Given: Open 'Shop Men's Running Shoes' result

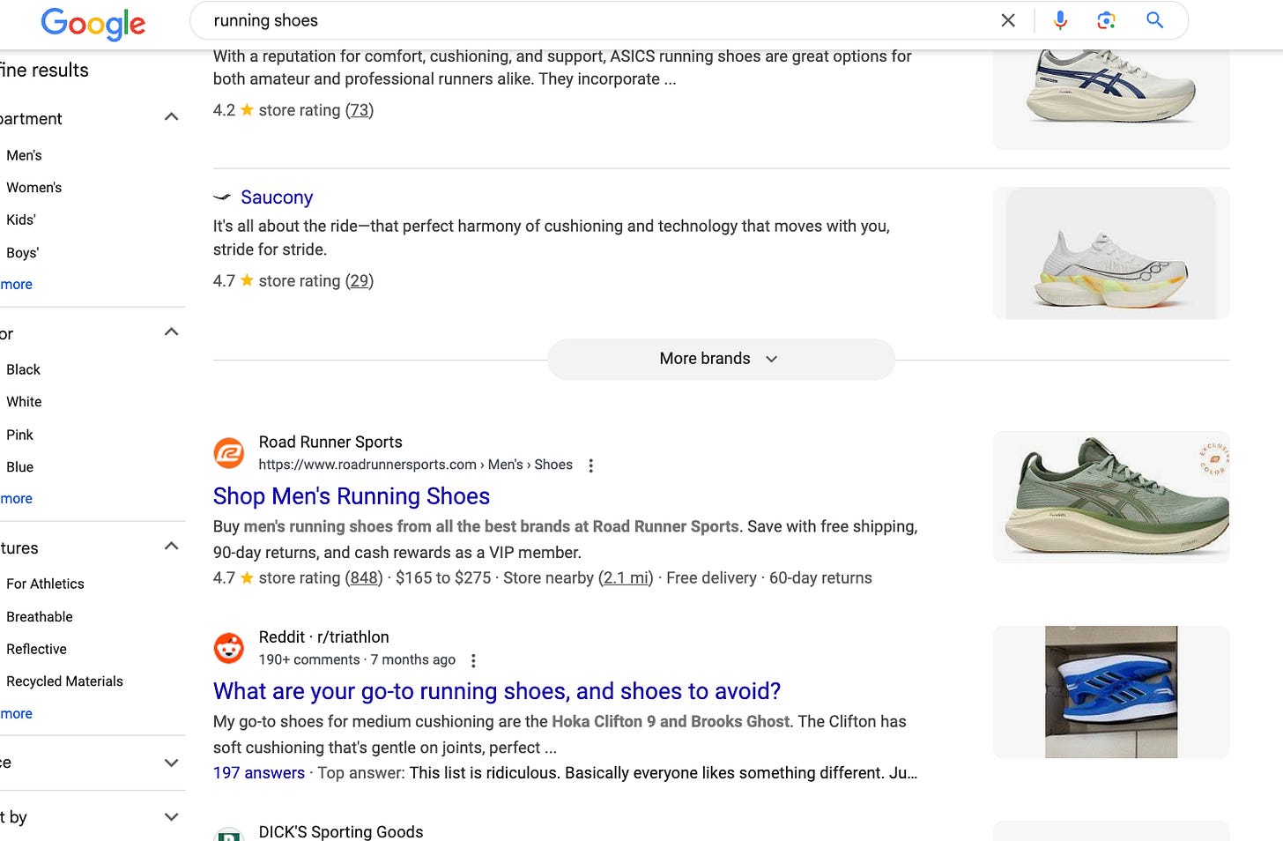Looking at the screenshot, I should pyautogui.click(x=352, y=496).
